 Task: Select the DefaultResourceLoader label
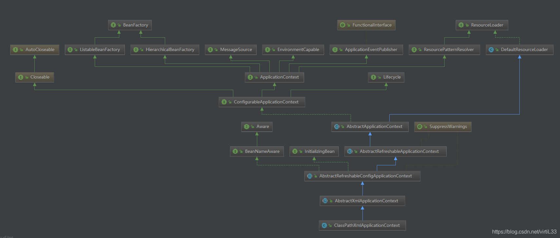pyautogui.click(x=525, y=50)
